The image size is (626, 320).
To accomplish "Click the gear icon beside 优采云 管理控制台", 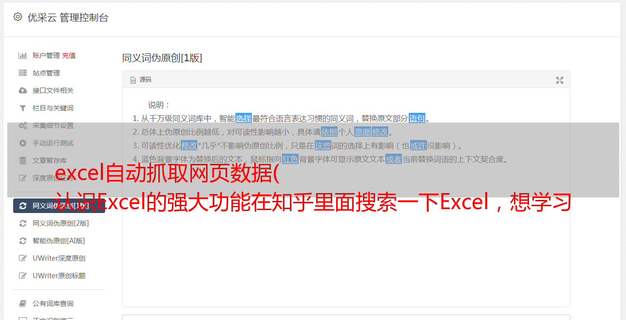I will (x=18, y=17).
